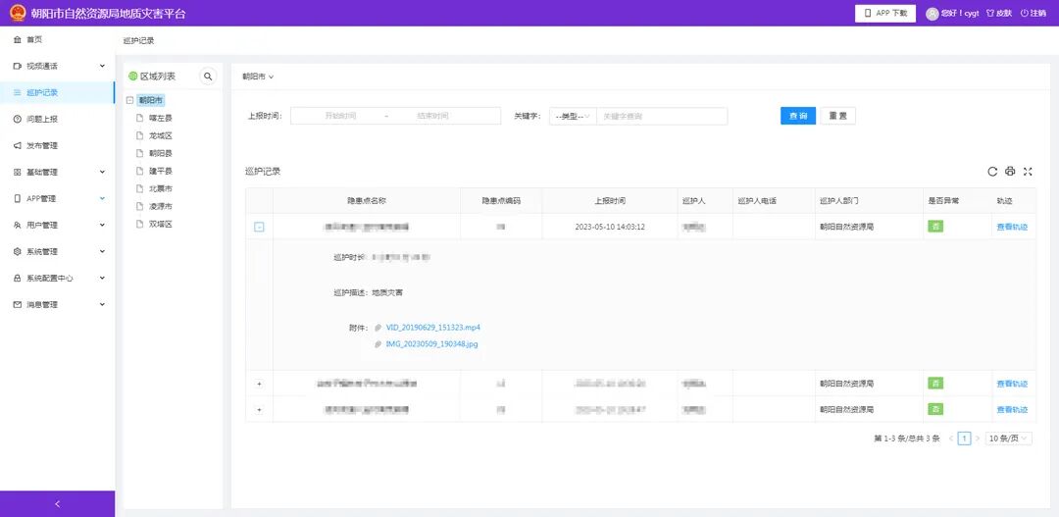This screenshot has height=517, width=1059.
Task: Click the 关键字查询 input field
Action: [x=662, y=116]
